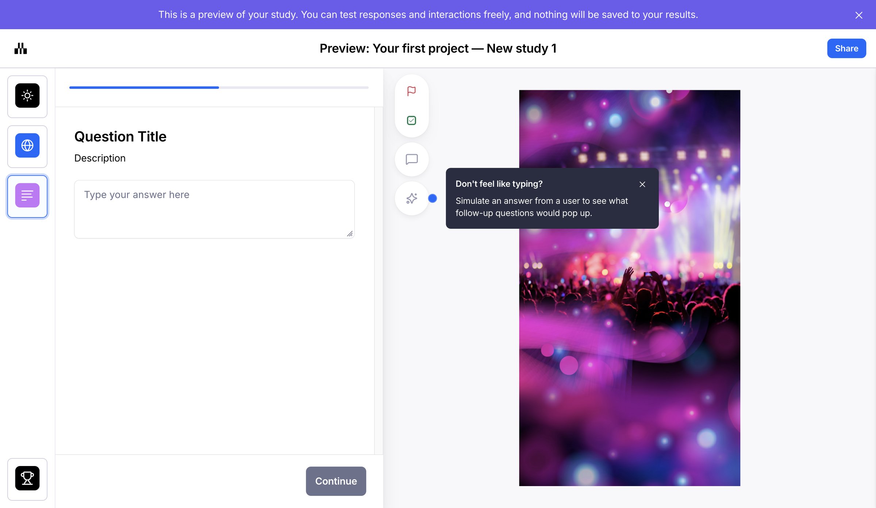Click the preview study title text
This screenshot has width=876, height=508.
[438, 49]
